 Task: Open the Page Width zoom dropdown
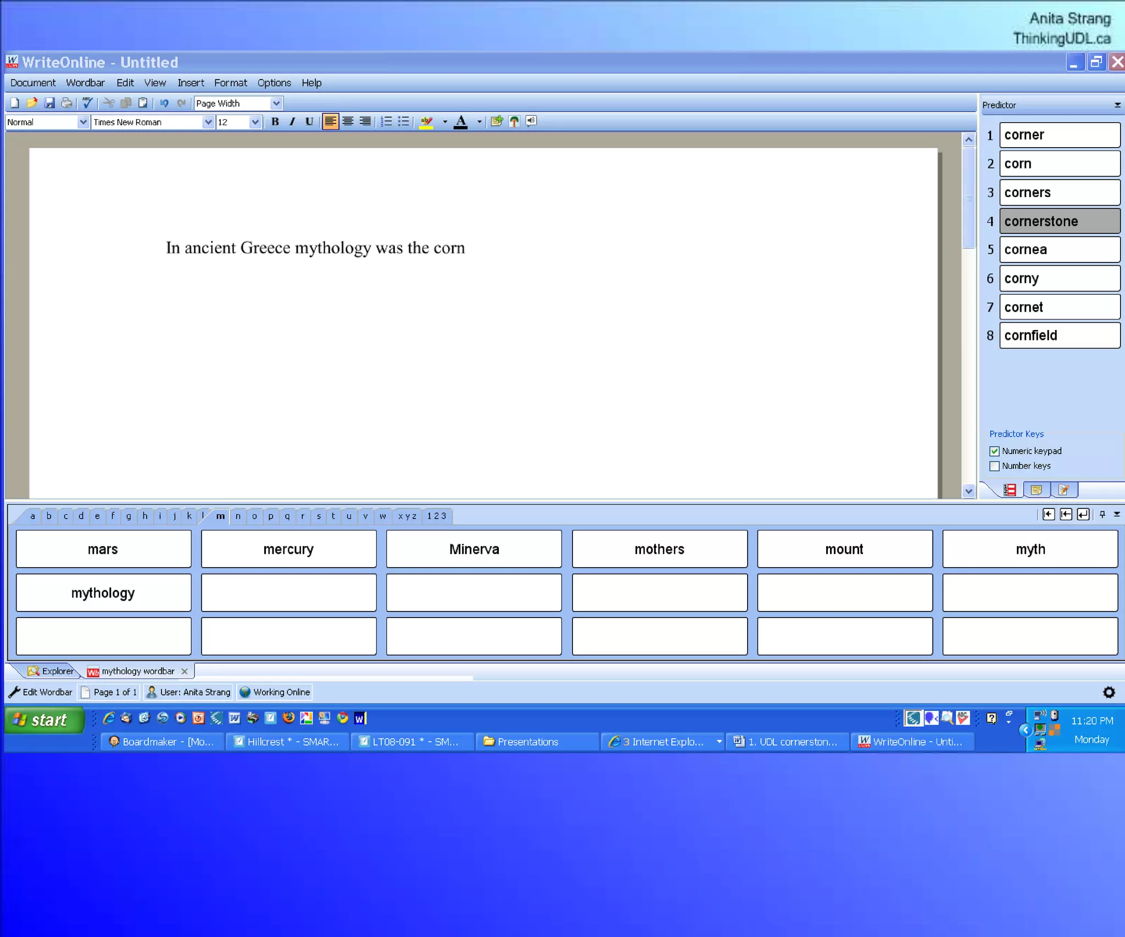[x=276, y=103]
